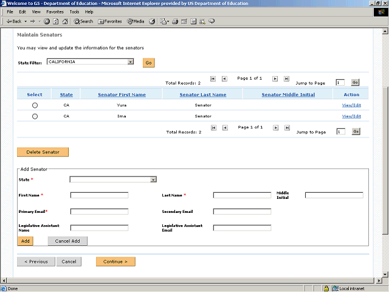Click the Legislative Assistant Email field
The image size is (389, 292).
click(242, 228)
